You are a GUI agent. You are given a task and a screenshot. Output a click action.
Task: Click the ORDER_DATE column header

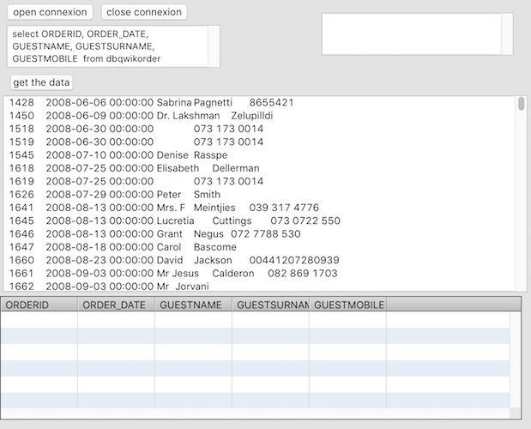pos(116,305)
